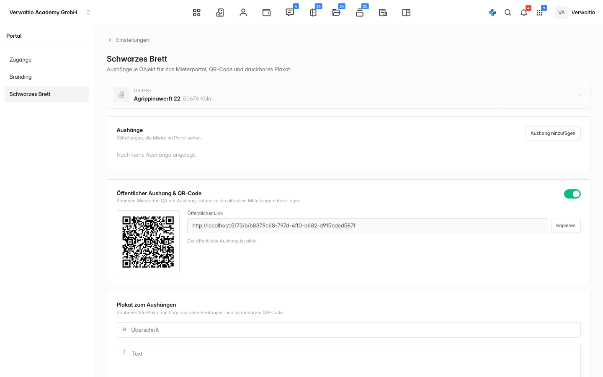Open the split panel icon in top navigation
This screenshot has height=377, width=603.
tap(406, 13)
